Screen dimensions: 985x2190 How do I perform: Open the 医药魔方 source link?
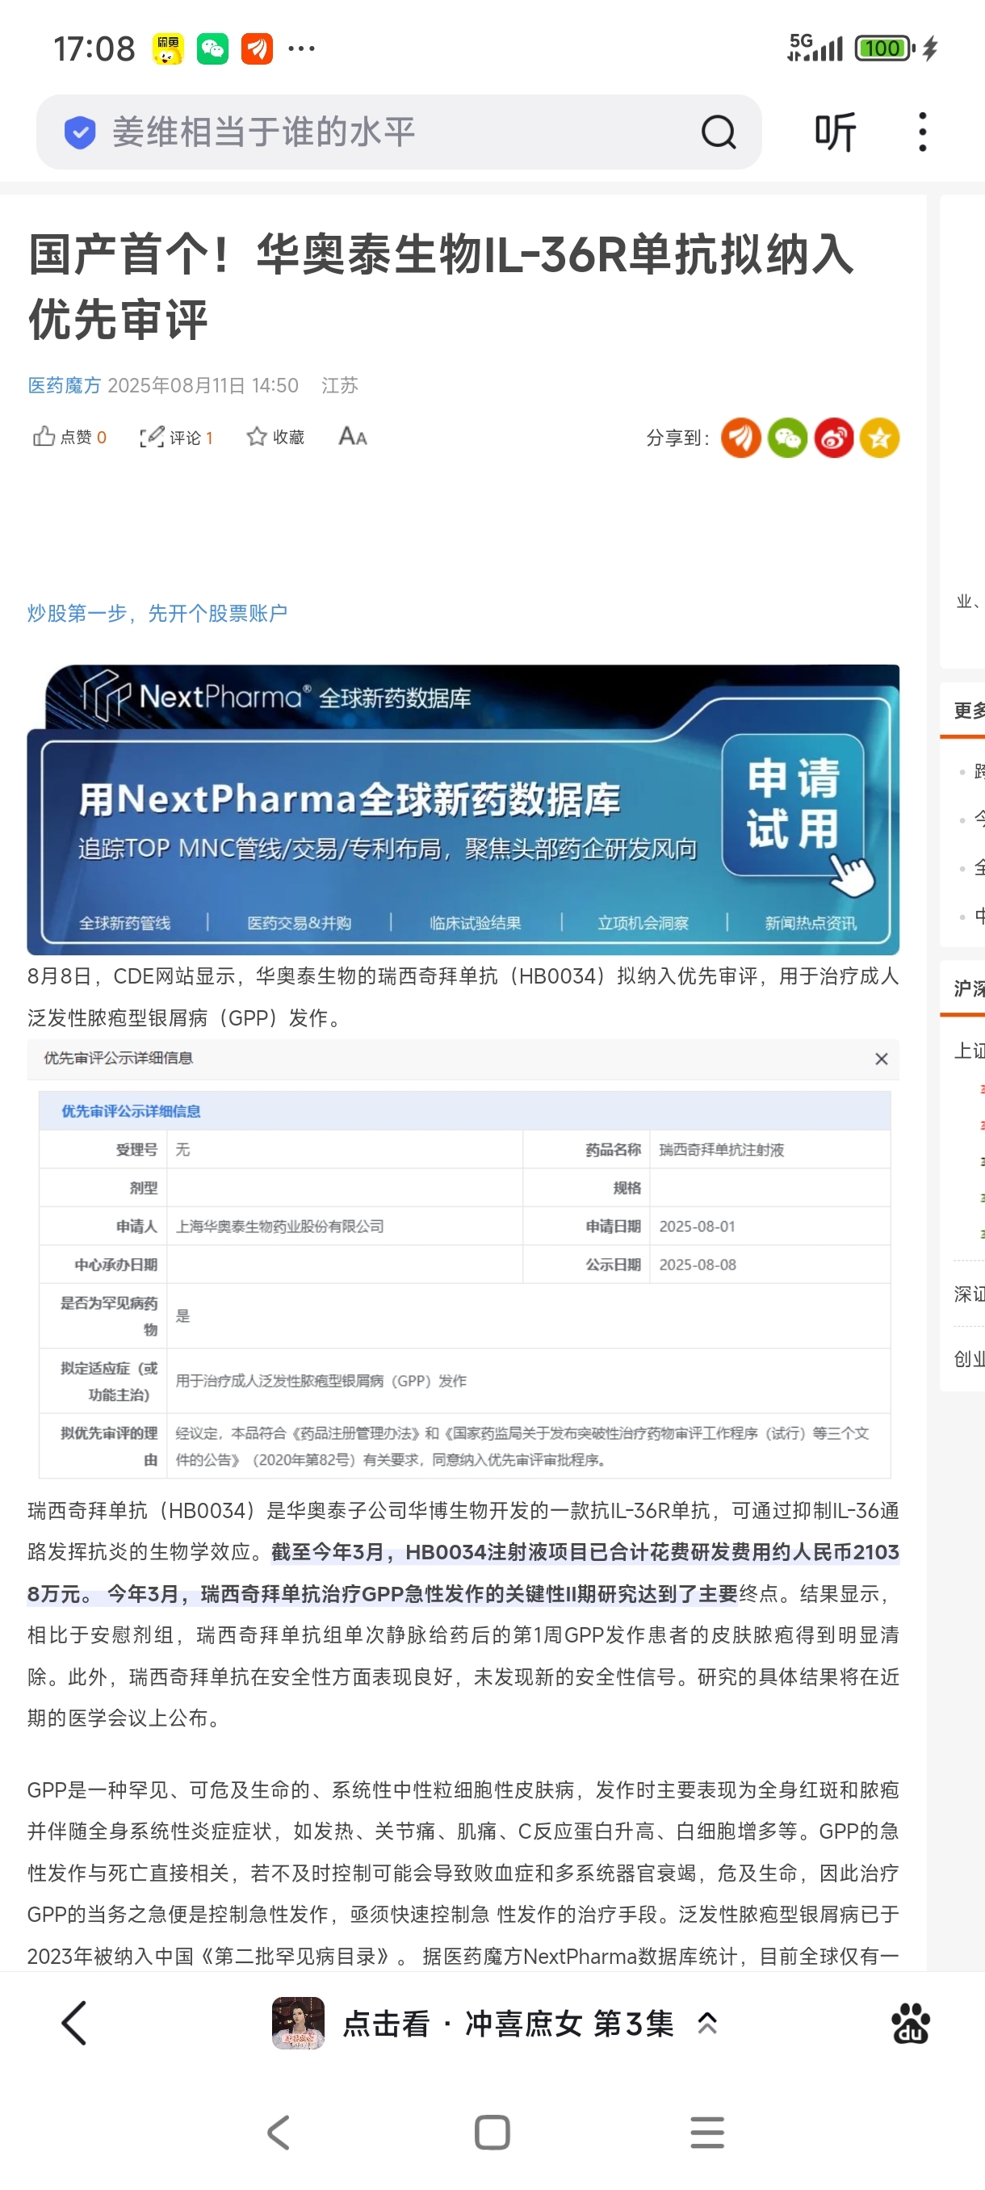click(64, 385)
